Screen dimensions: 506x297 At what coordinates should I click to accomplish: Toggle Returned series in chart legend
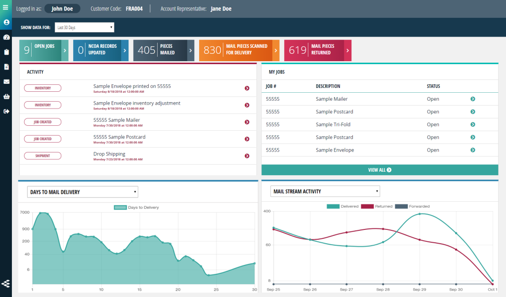click(x=376, y=206)
